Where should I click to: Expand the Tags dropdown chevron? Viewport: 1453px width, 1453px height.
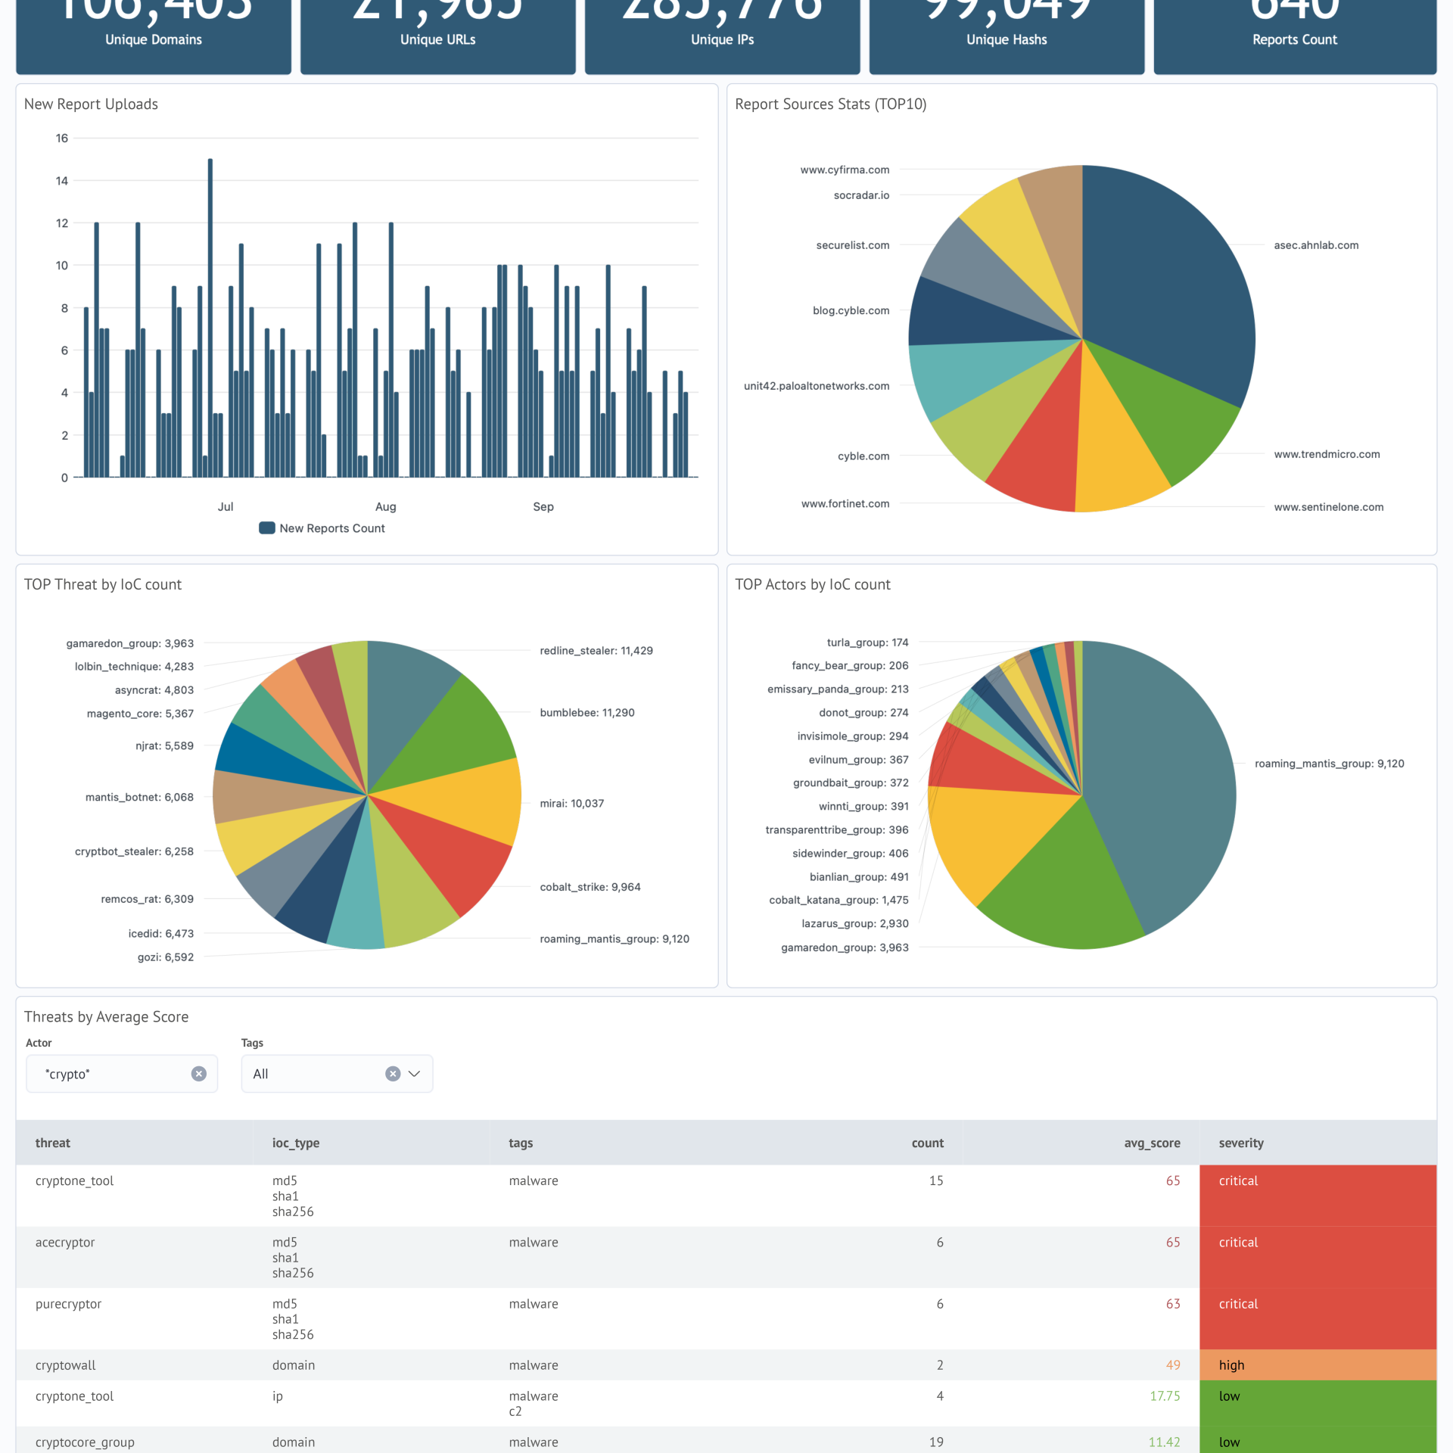click(x=414, y=1074)
